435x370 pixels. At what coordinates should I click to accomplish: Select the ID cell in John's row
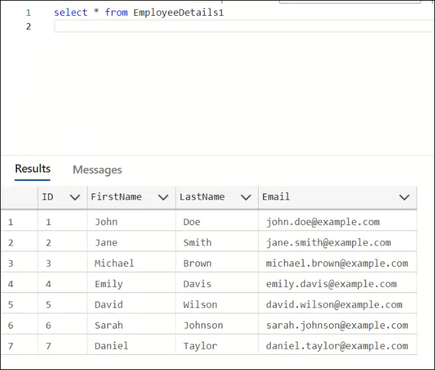(63, 222)
